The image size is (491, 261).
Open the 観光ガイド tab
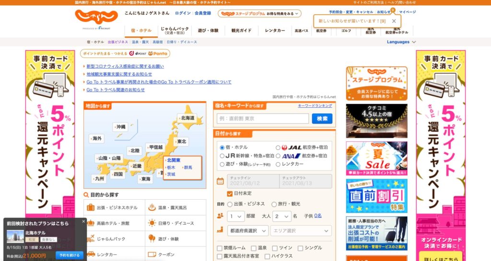coord(241,30)
